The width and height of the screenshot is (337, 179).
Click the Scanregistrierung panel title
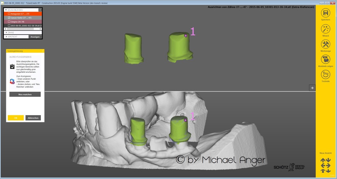click(15, 51)
